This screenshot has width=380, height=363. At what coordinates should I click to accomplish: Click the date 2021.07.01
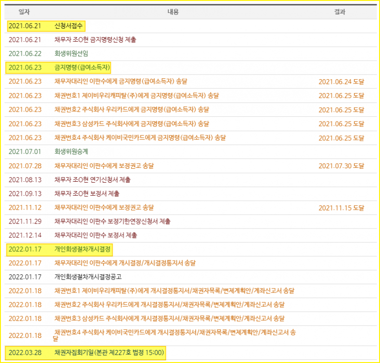[x=25, y=152]
